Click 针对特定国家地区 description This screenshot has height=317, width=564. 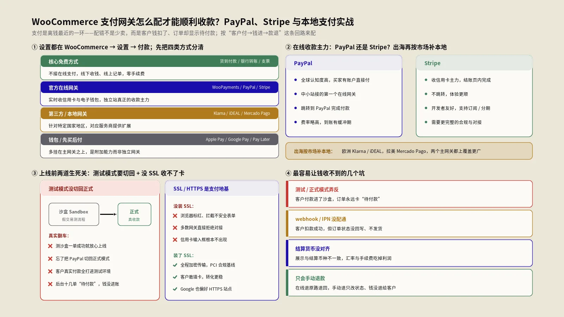pos(90,126)
